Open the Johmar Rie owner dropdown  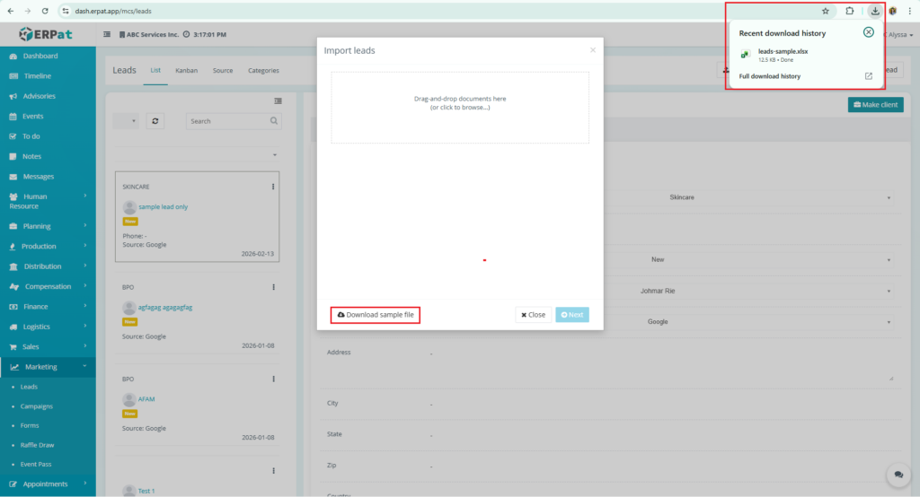[x=778, y=291]
